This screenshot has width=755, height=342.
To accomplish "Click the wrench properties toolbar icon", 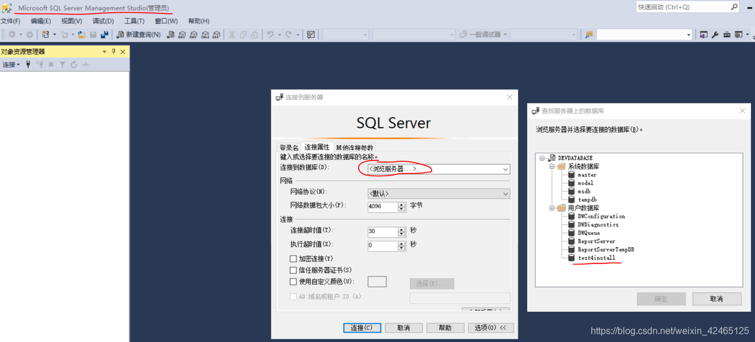I will [x=715, y=35].
